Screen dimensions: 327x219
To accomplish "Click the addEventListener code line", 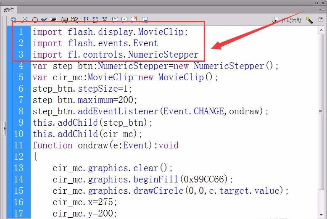I will tap(150, 111).
